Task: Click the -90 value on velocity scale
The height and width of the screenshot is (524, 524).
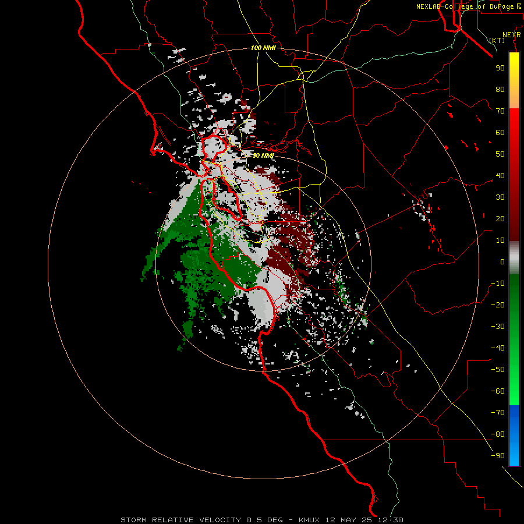Action: pos(498,455)
